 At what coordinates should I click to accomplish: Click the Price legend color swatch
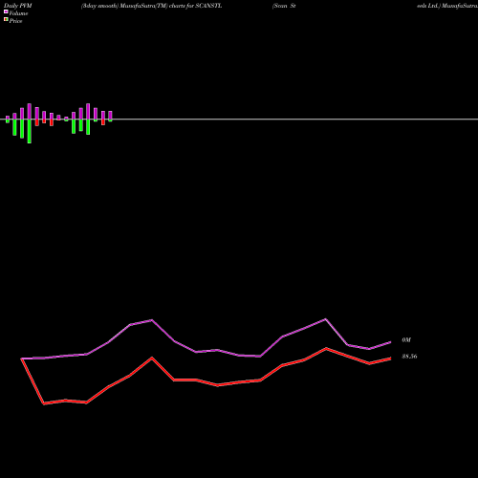point(6,20)
